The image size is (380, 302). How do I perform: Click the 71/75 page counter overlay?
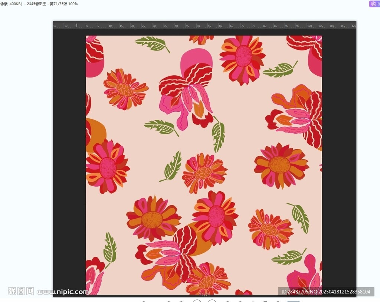click(204, 294)
